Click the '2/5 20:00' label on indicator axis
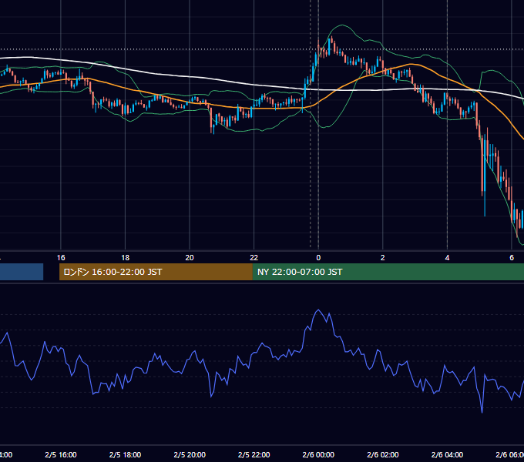This screenshot has width=524, height=462. pyautogui.click(x=190, y=454)
